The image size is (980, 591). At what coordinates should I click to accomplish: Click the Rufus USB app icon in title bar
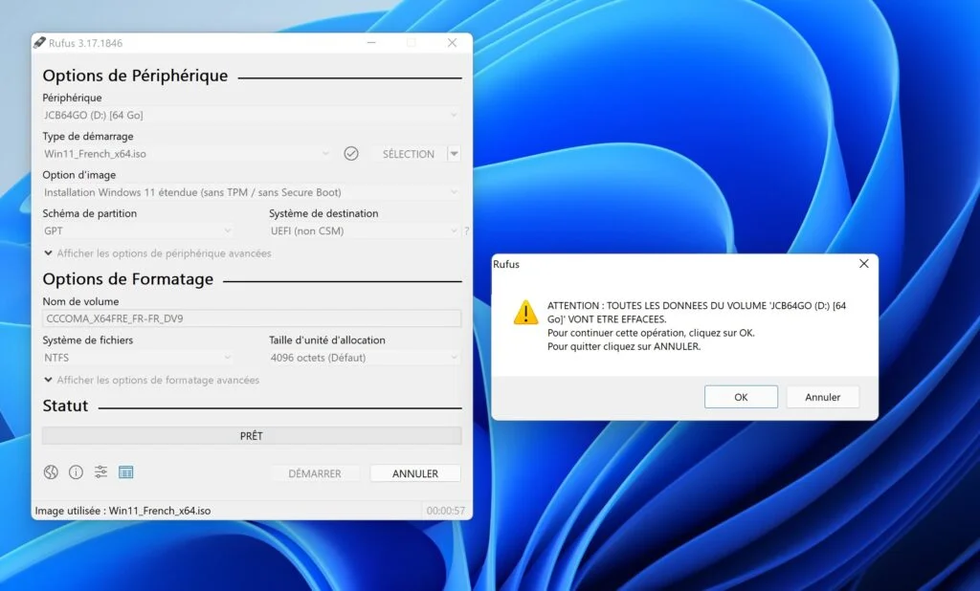click(x=39, y=42)
